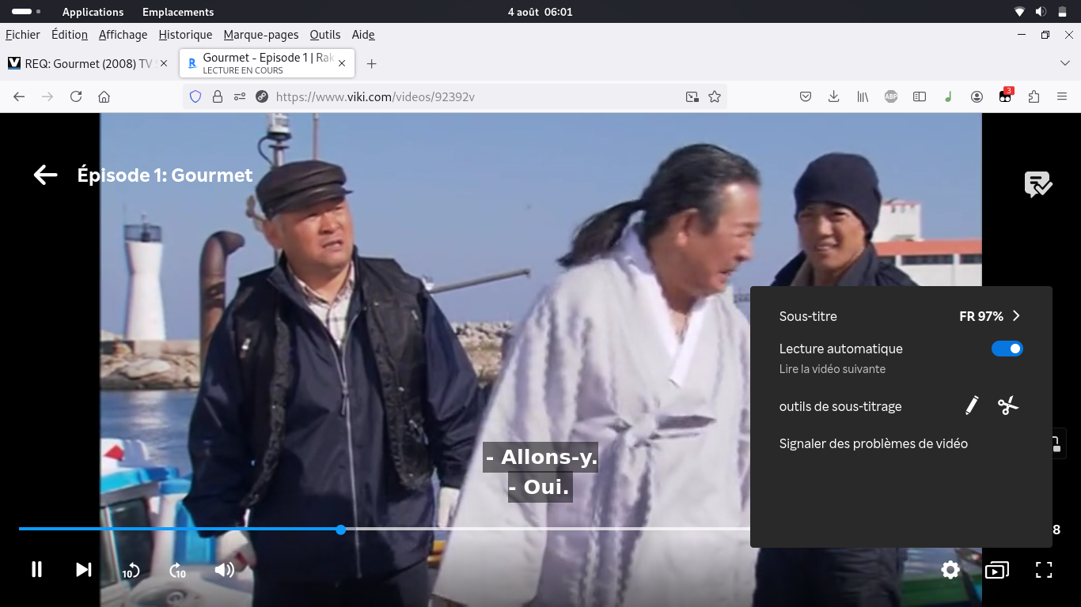Go to the browser home page
The height and width of the screenshot is (607, 1081).
pos(104,96)
